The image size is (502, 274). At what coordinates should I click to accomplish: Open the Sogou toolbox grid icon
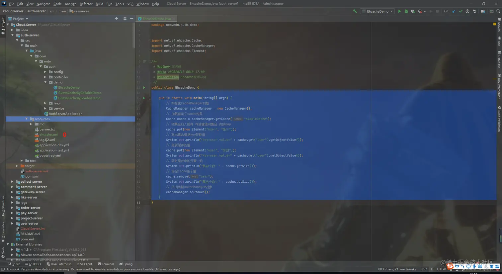(497, 266)
